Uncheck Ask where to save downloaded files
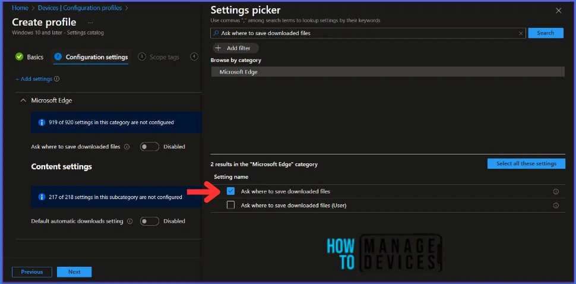This screenshot has height=284, width=576. click(x=230, y=191)
